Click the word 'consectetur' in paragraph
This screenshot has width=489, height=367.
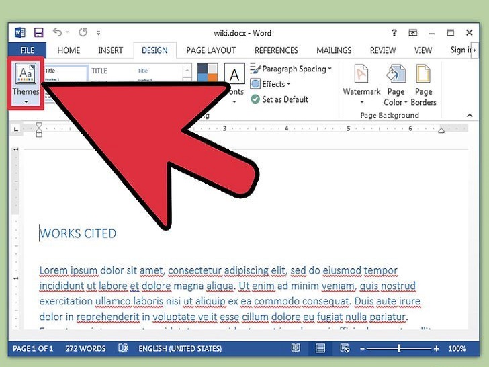pyautogui.click(x=195, y=270)
